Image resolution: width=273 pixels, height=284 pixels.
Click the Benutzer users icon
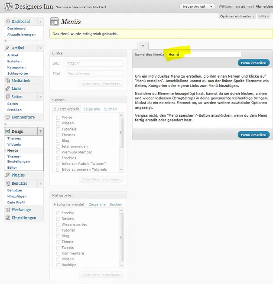tap(8, 183)
